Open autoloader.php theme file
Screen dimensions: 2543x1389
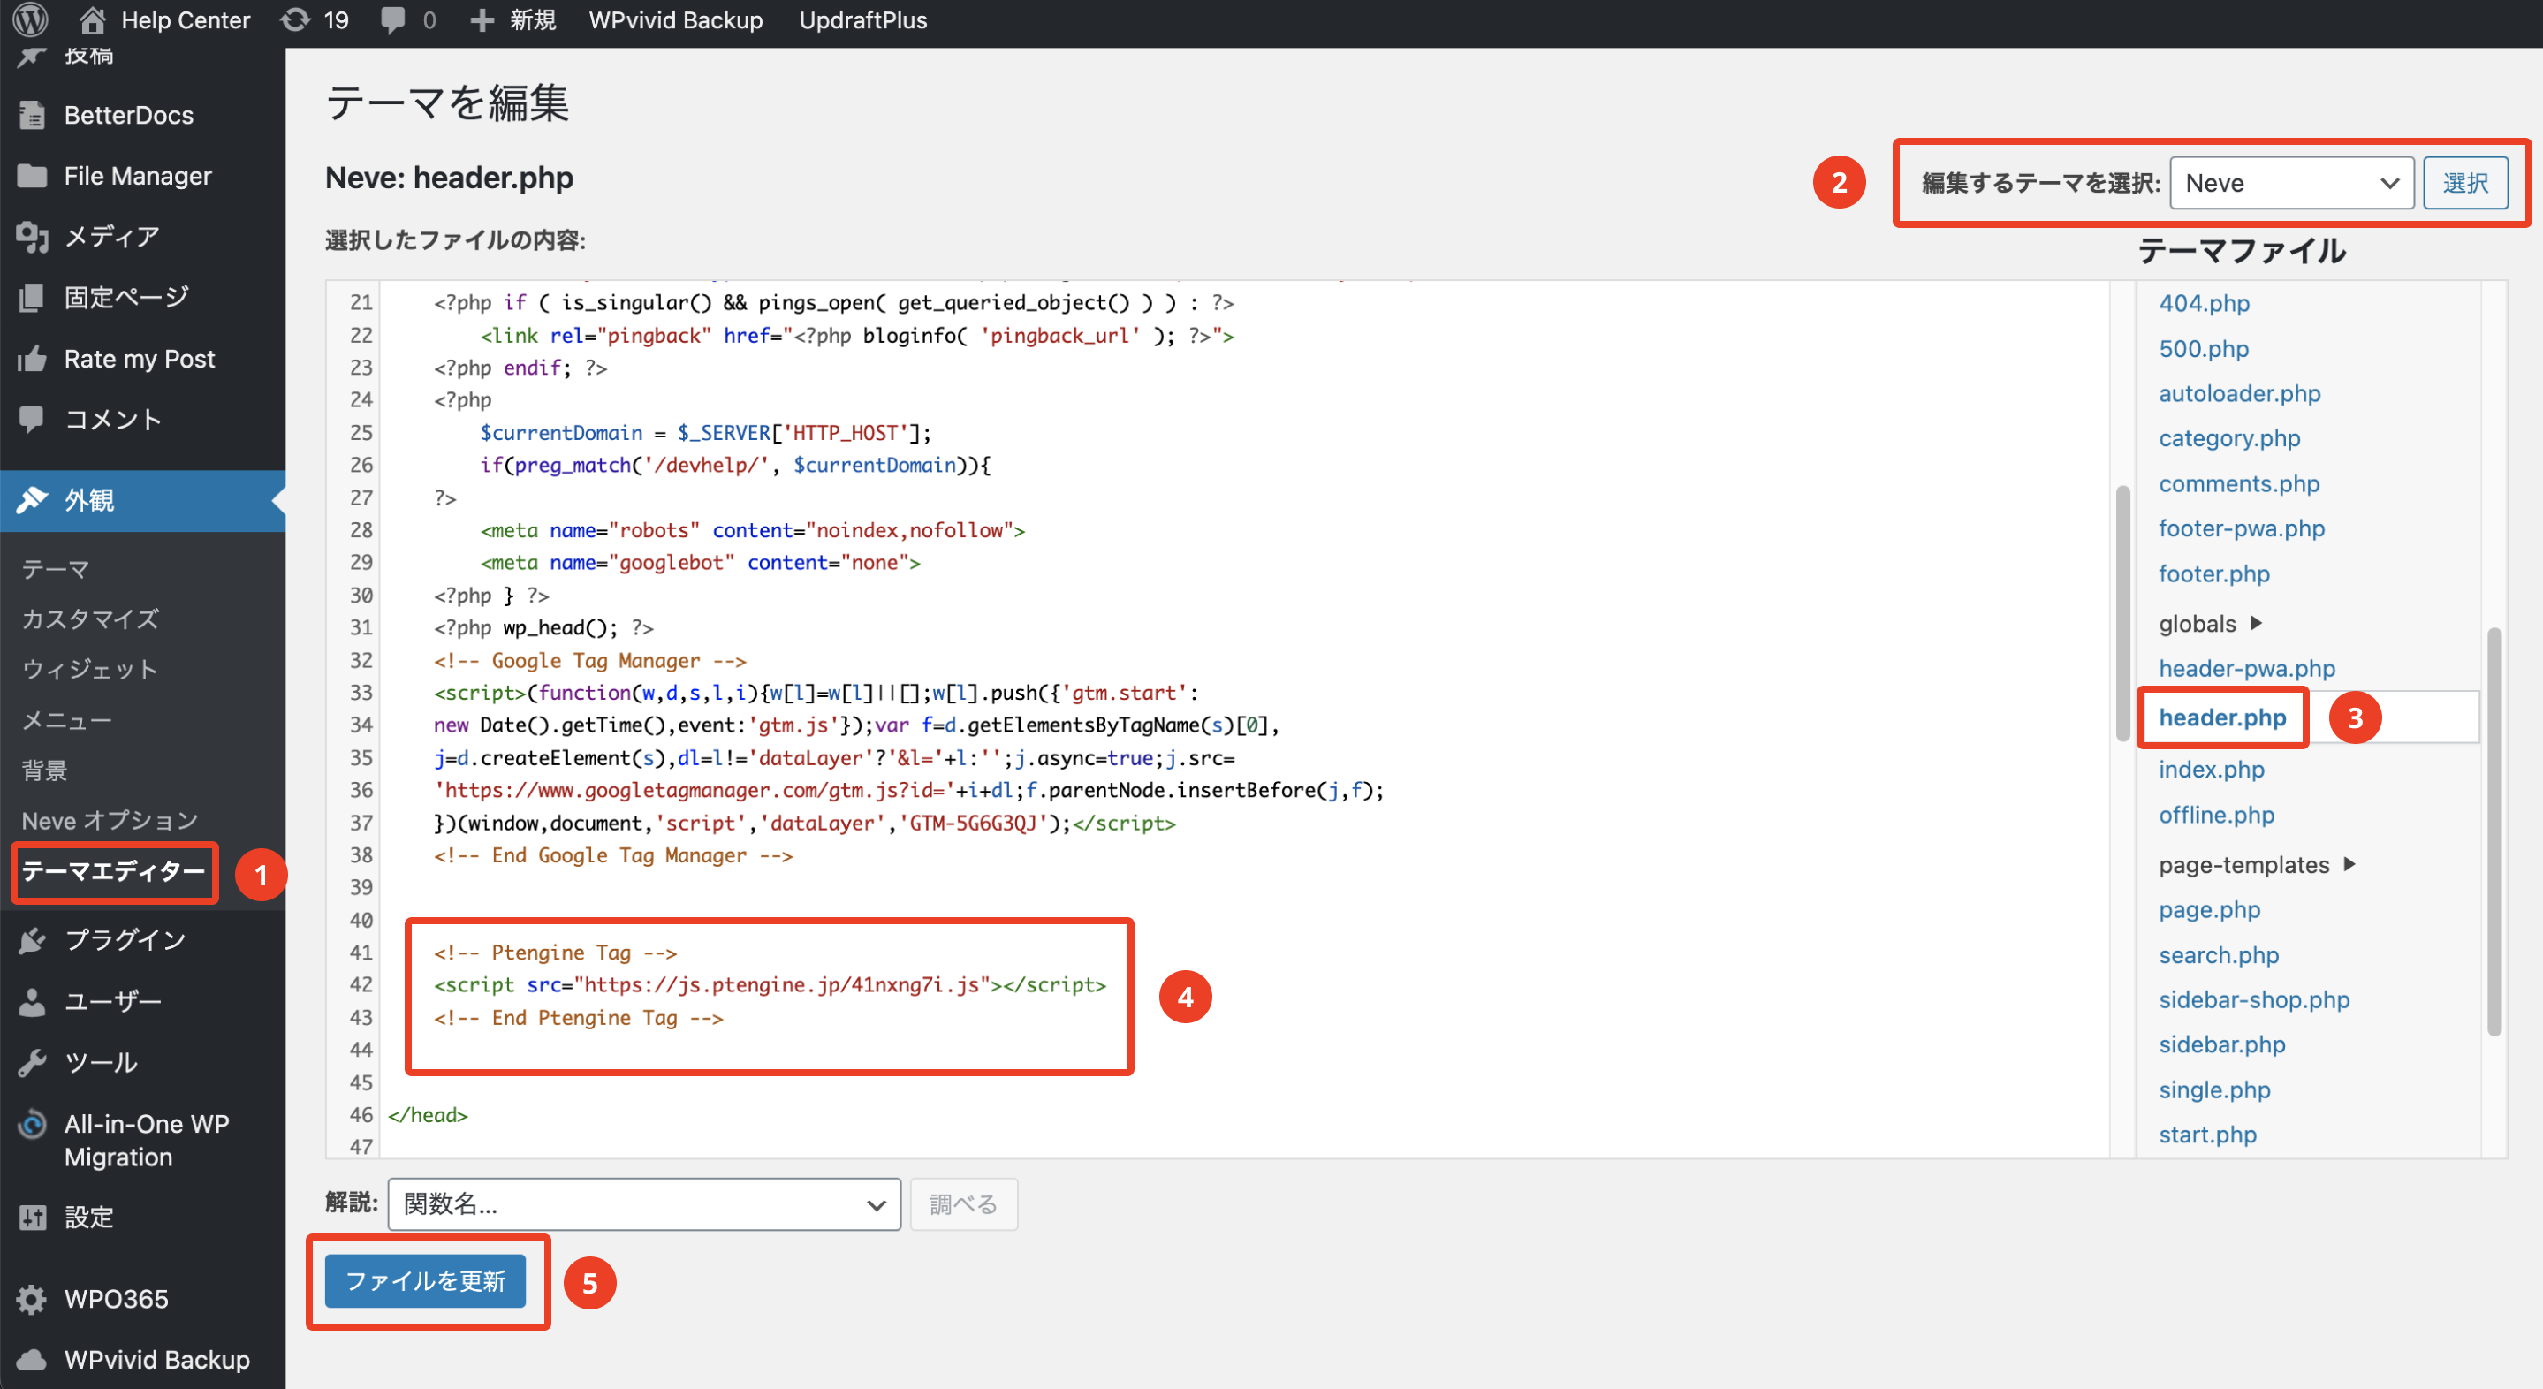tap(2239, 393)
